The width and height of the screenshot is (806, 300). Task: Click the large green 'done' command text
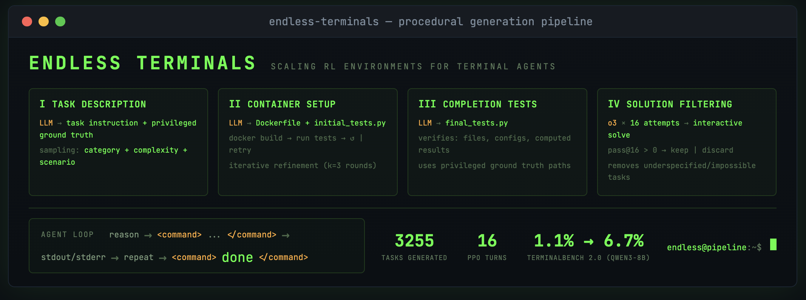point(237,257)
